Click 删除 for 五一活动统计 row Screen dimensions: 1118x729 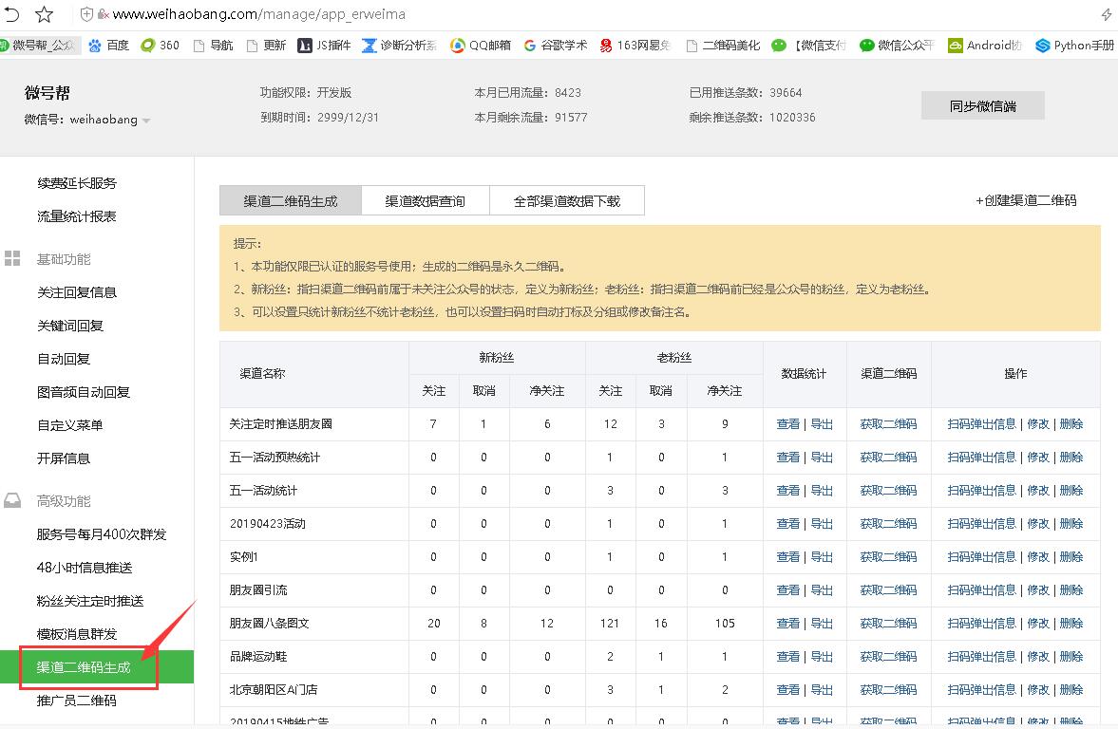[1071, 491]
